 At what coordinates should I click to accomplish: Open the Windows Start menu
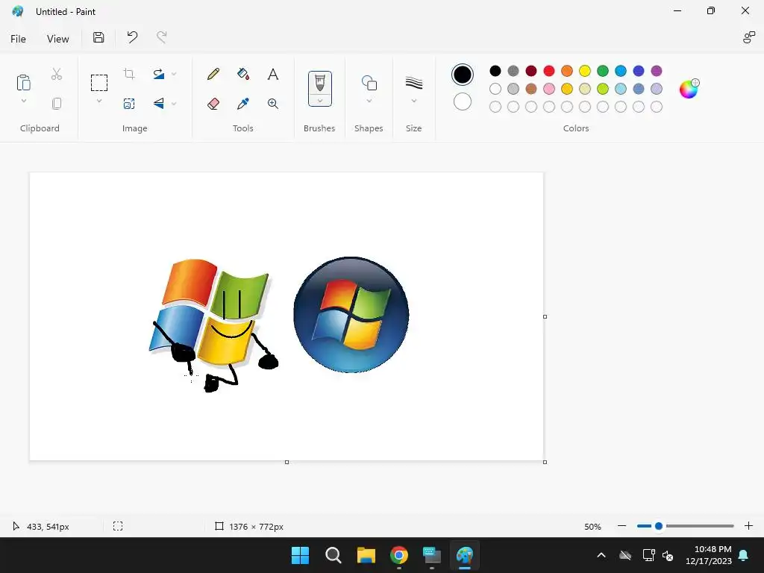click(x=300, y=555)
